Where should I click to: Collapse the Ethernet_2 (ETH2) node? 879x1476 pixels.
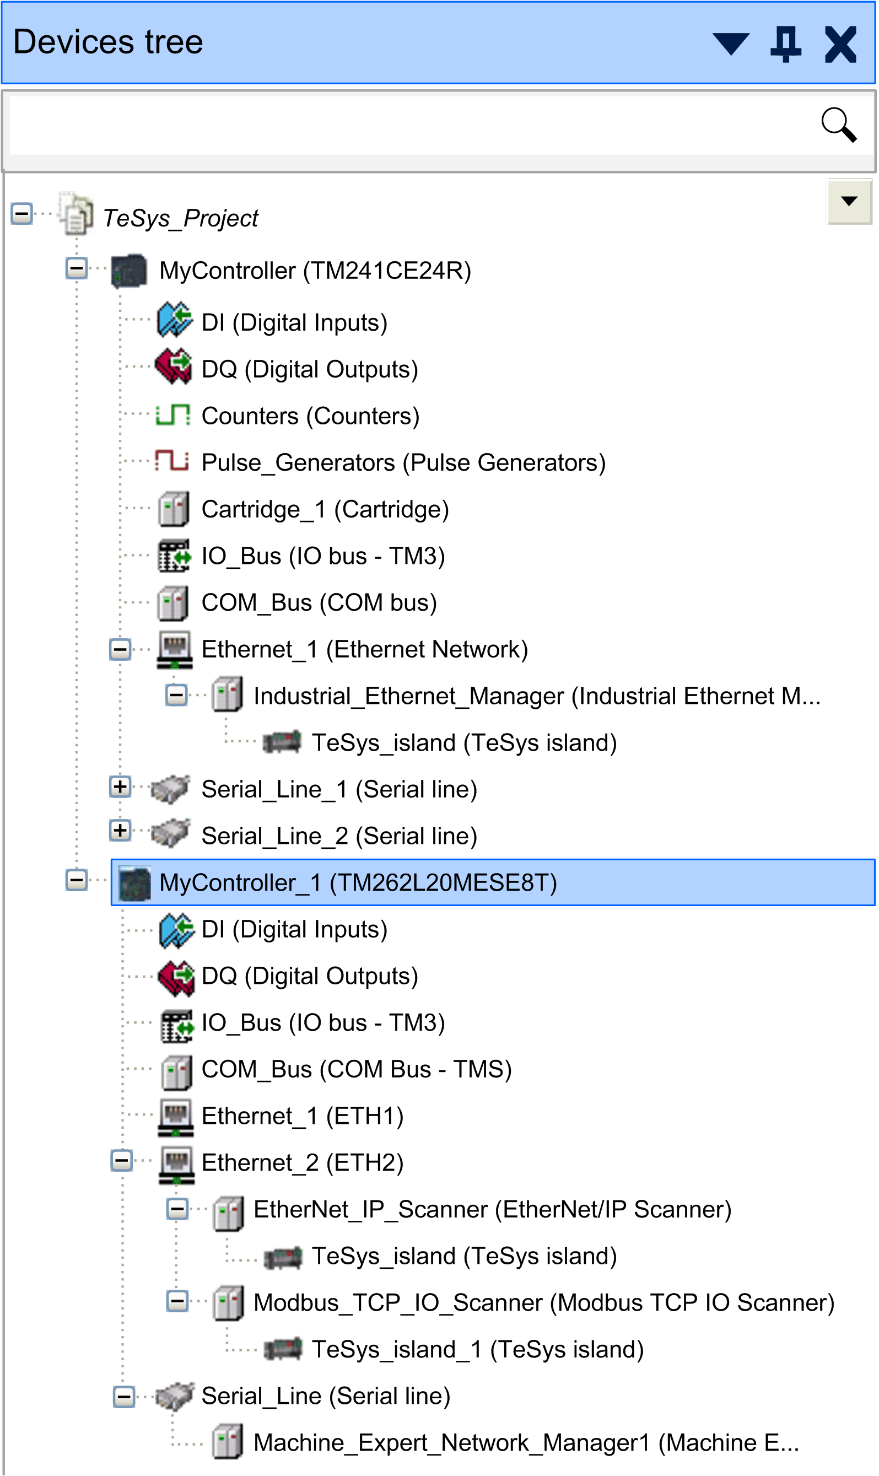(121, 1161)
